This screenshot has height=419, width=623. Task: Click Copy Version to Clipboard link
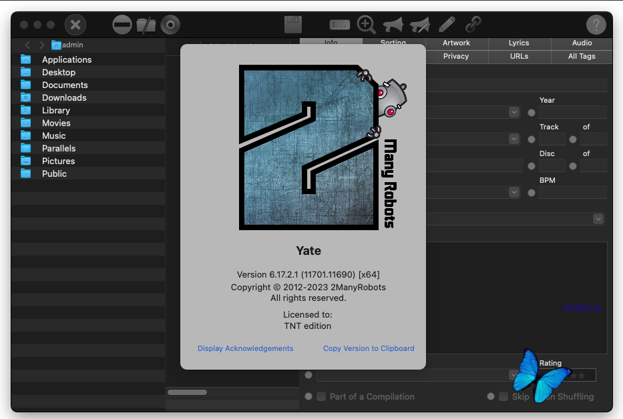369,348
